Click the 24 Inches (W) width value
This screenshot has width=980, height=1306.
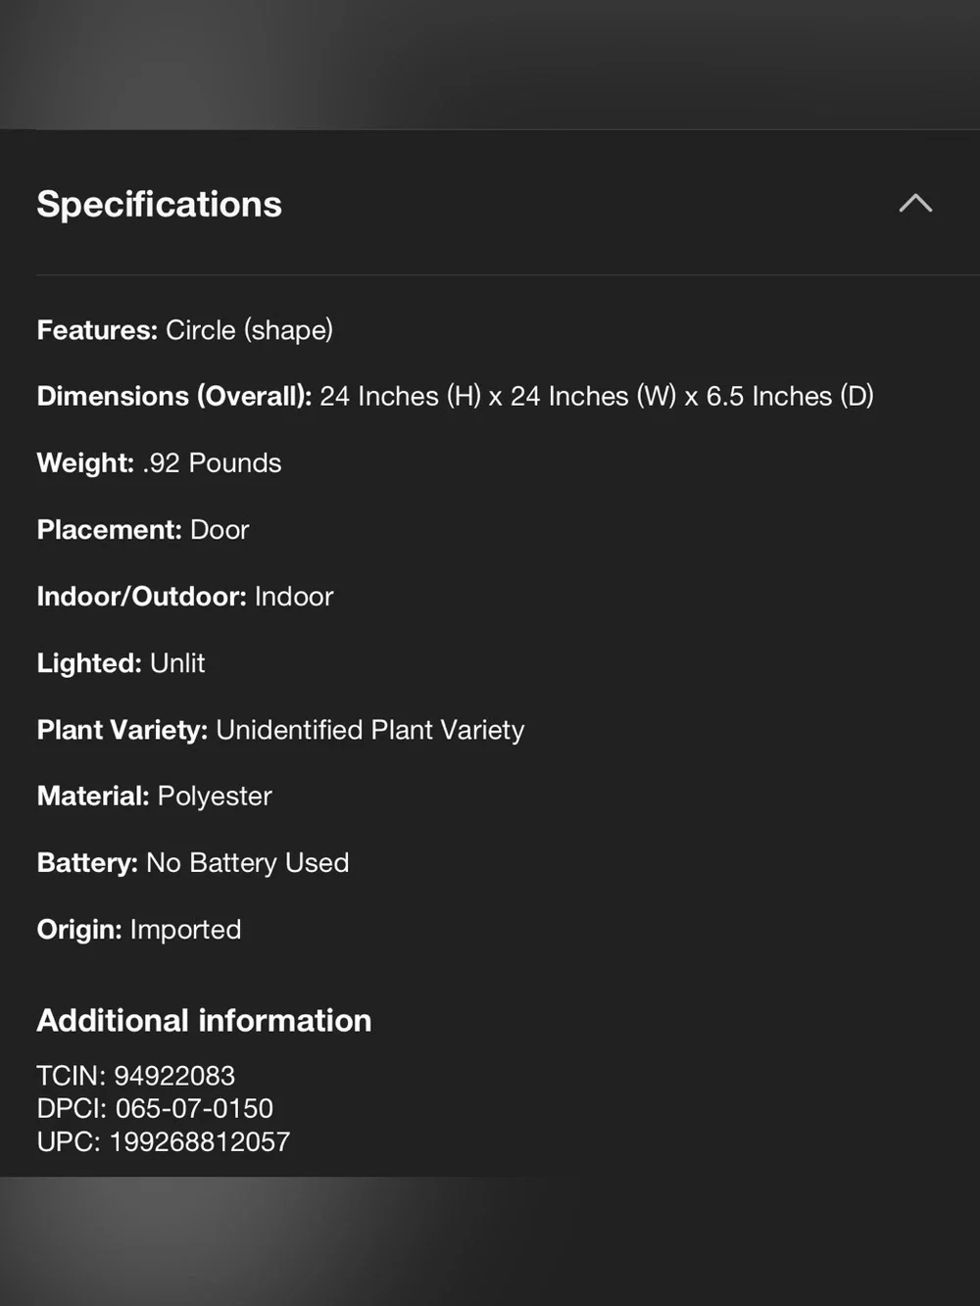pos(593,396)
